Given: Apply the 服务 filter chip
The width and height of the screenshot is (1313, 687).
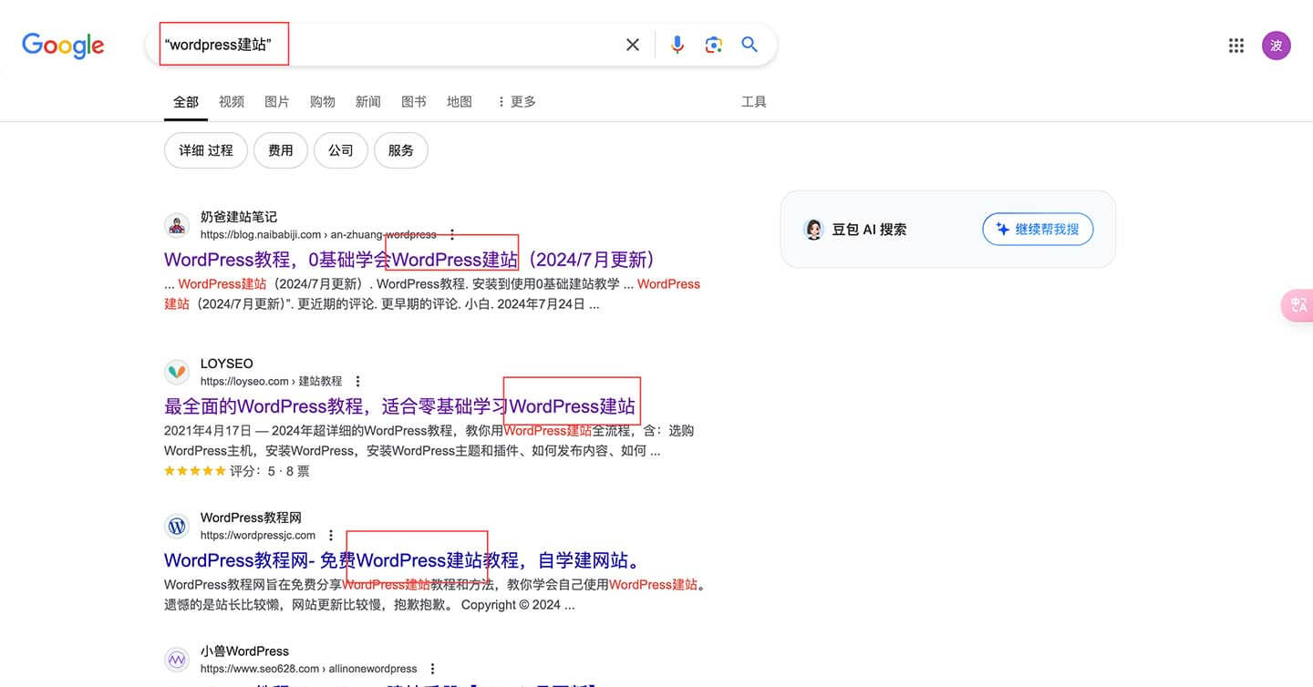Looking at the screenshot, I should (x=401, y=150).
